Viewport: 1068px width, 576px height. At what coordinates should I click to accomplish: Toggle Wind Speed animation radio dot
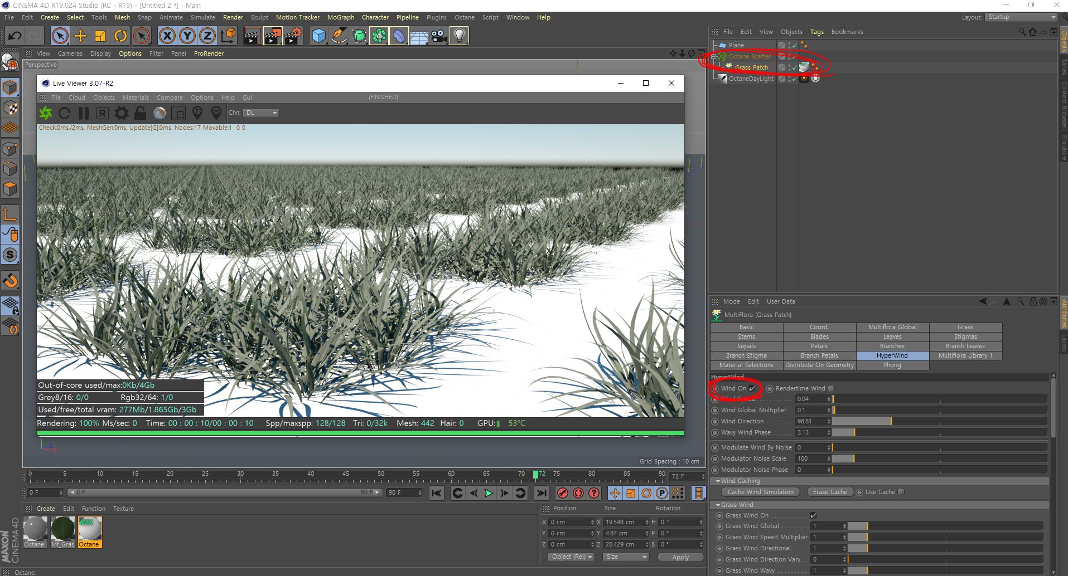point(715,399)
